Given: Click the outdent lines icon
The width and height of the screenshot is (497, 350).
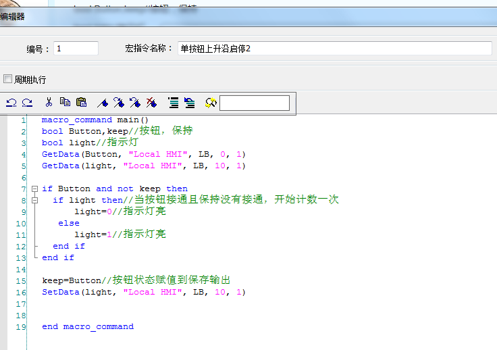Looking at the screenshot, I should [x=190, y=103].
